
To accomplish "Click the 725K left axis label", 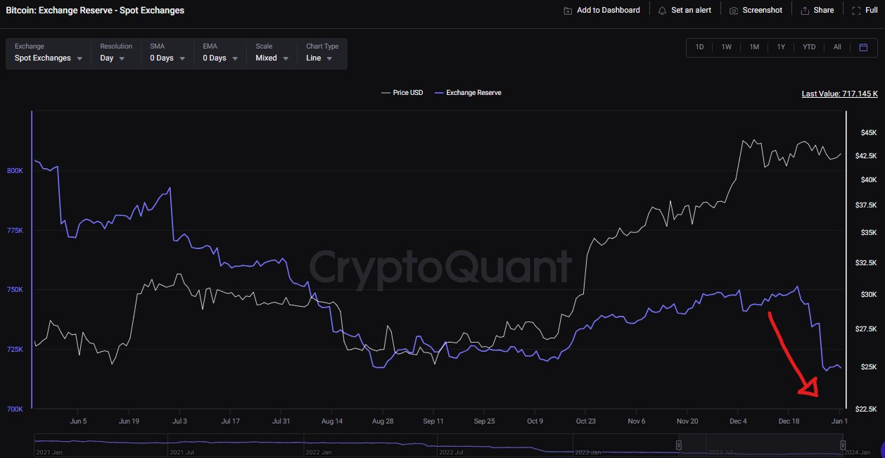I will tap(15, 350).
